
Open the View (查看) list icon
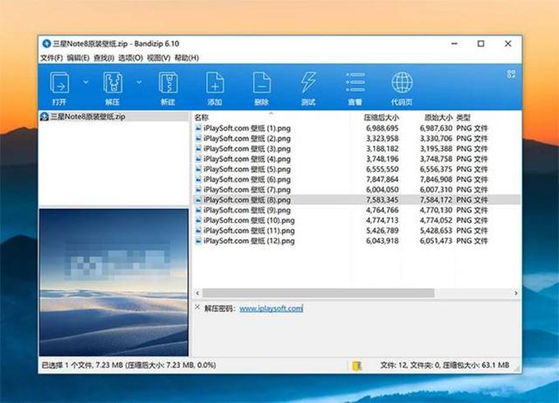(x=355, y=83)
